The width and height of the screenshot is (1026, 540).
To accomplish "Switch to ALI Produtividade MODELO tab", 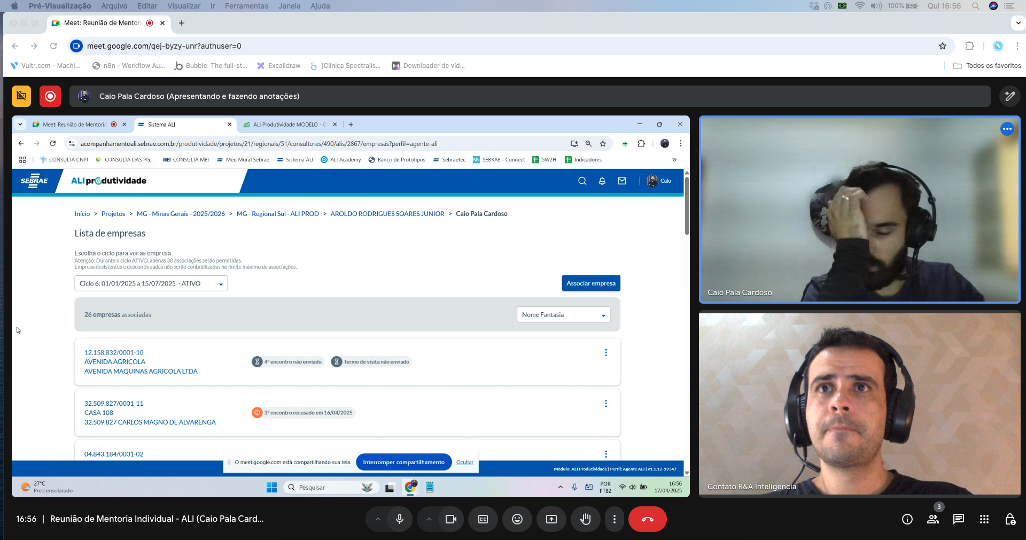I will [x=290, y=125].
